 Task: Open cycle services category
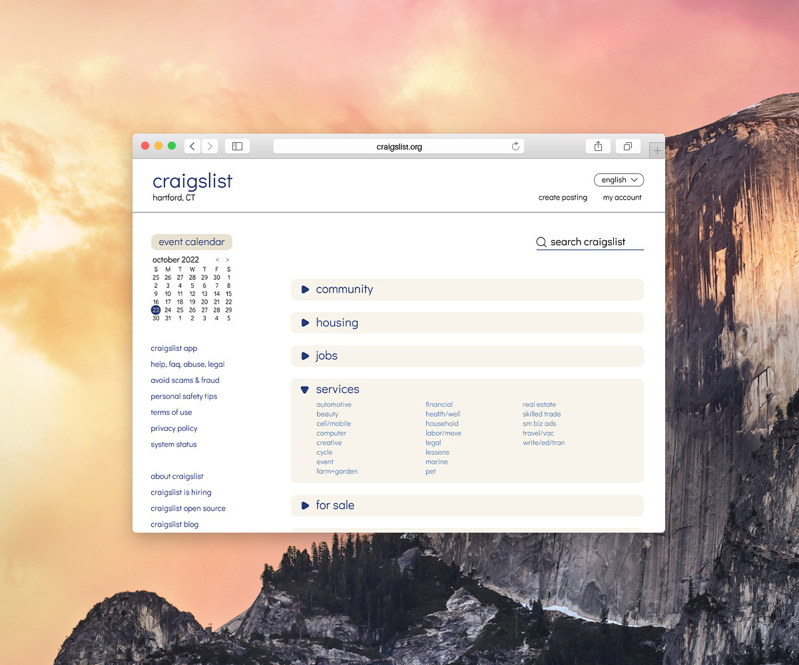pyautogui.click(x=324, y=452)
